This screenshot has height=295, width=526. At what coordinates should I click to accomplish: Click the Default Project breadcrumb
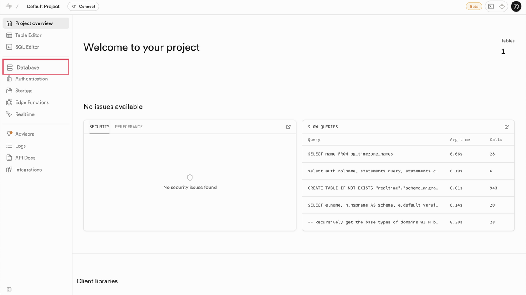(x=43, y=7)
